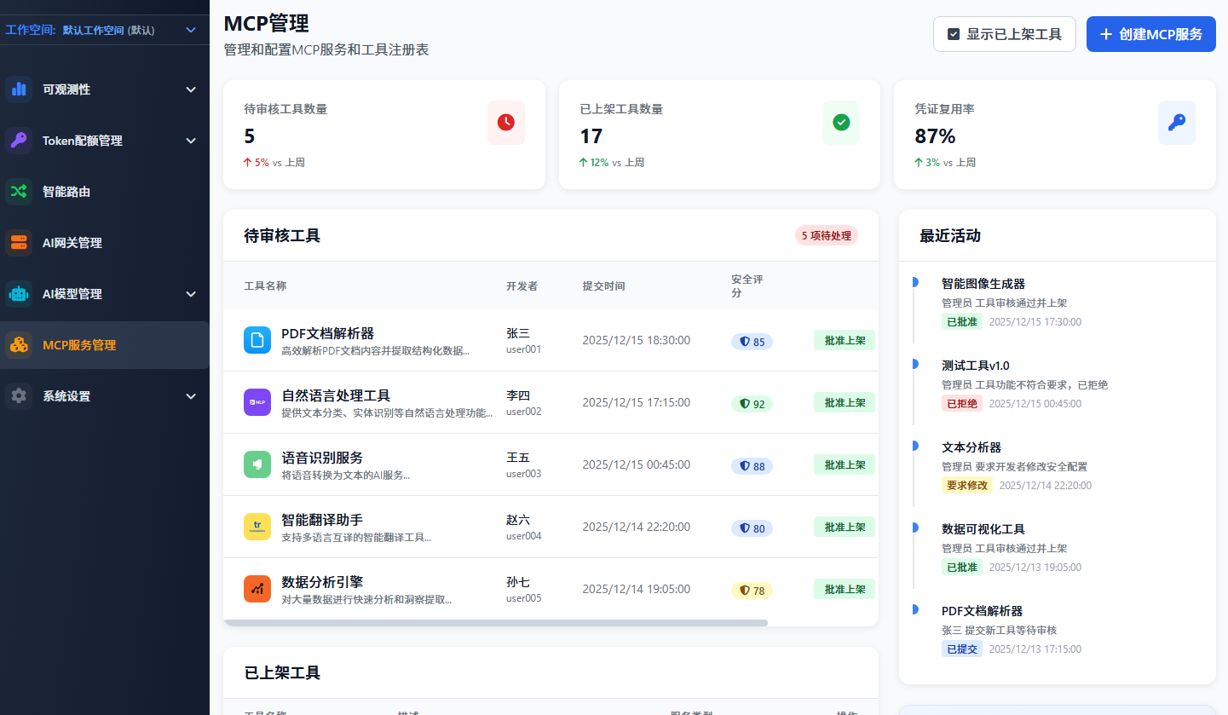Click the green 语音识别服务 icon
The image size is (1228, 715).
[257, 464]
